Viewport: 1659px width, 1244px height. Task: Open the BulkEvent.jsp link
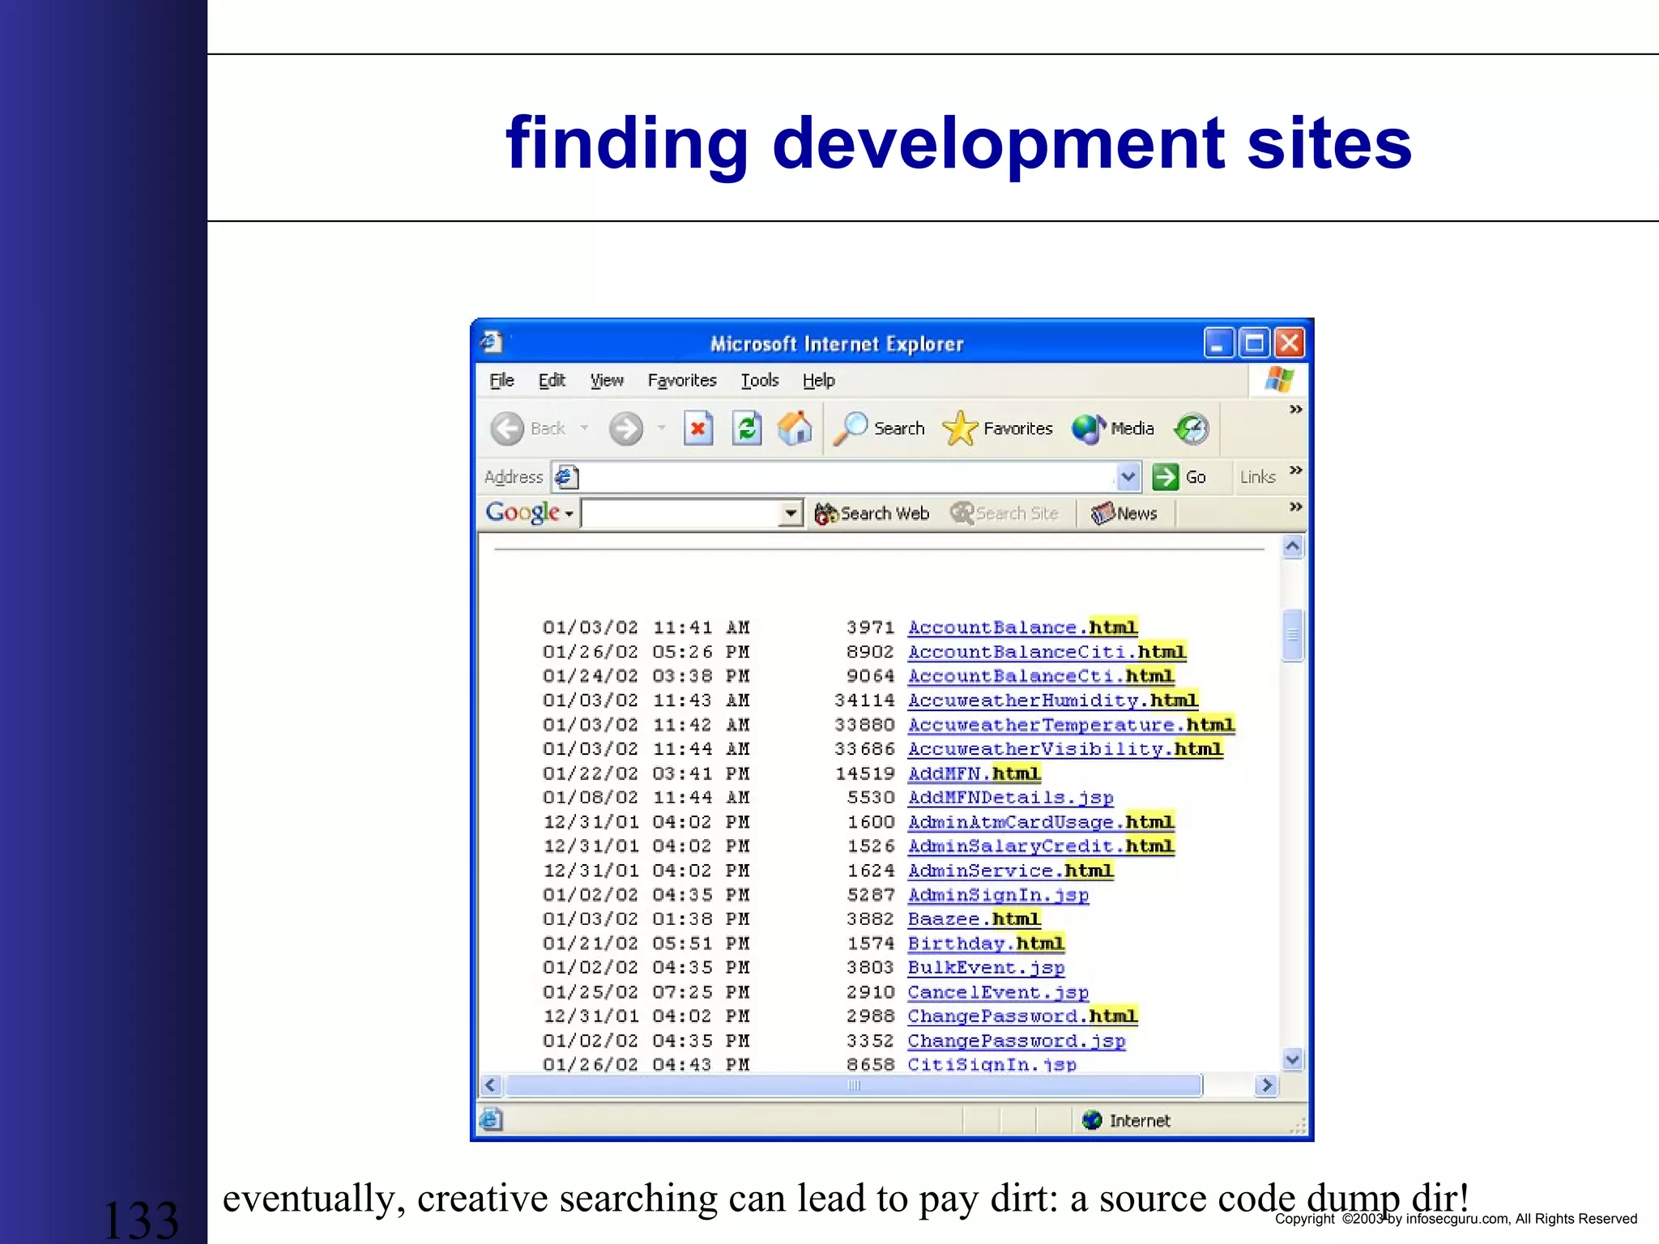pyautogui.click(x=987, y=967)
